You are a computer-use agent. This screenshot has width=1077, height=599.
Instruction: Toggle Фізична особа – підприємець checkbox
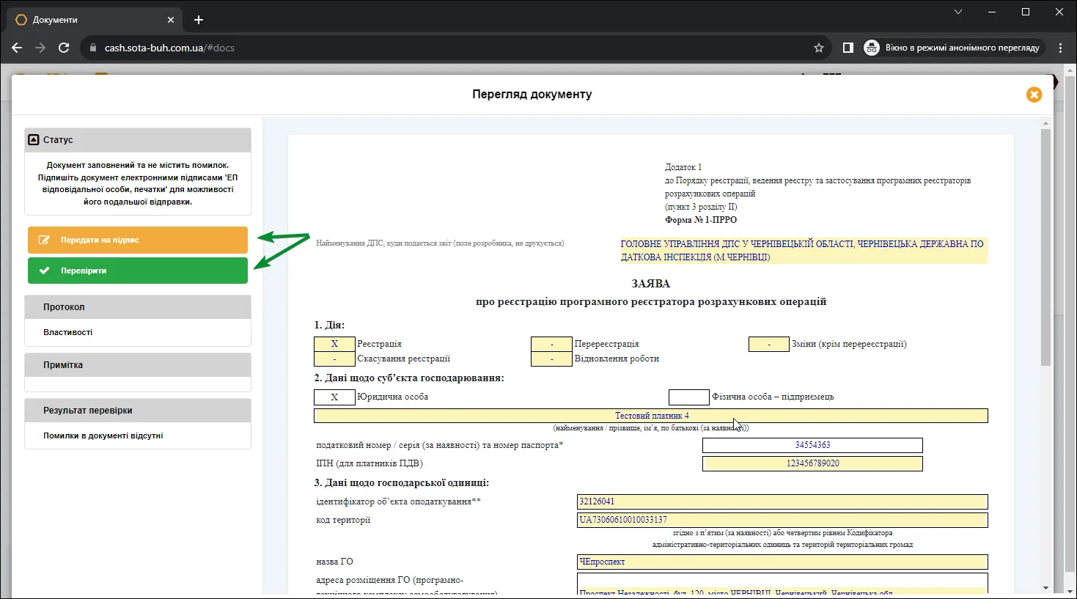click(x=689, y=397)
